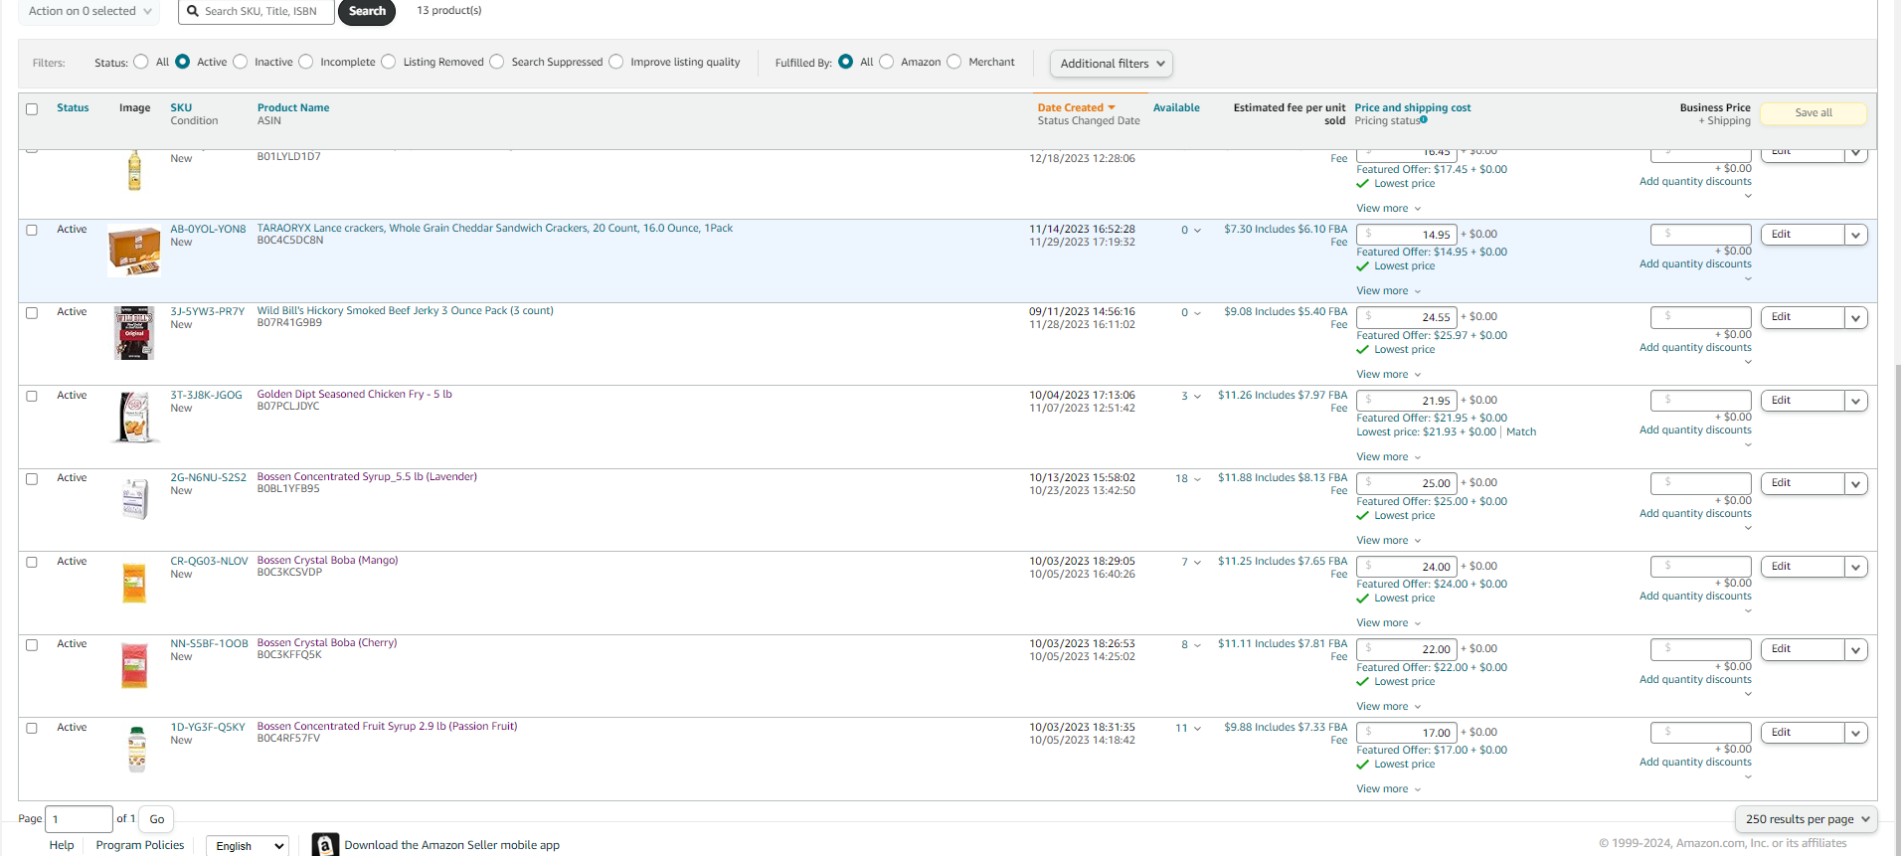Screen dimensions: 1901x856
Task: Sort by the Available column header
Action: point(1176,107)
